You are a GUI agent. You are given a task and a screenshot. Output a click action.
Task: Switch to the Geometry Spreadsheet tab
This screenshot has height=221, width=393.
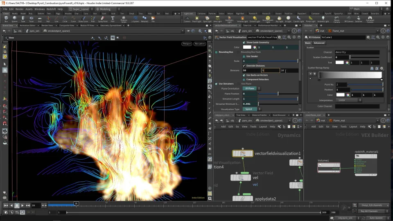pos(111,25)
